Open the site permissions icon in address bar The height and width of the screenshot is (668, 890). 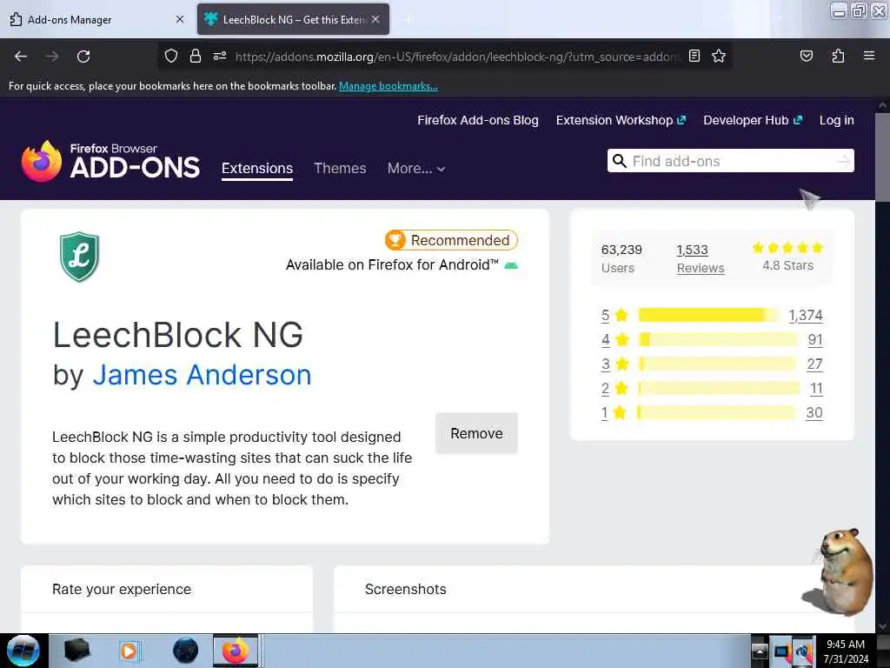point(220,56)
